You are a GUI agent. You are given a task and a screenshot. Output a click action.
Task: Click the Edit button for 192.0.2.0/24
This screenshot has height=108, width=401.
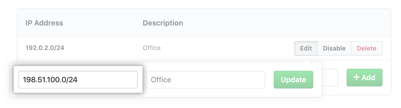click(306, 48)
